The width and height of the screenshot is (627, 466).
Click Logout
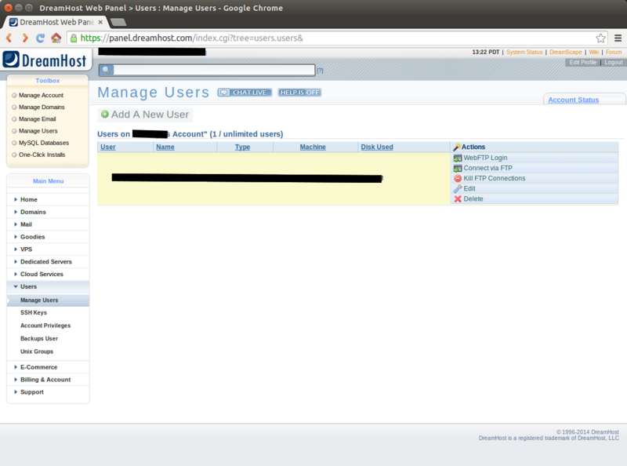click(614, 63)
